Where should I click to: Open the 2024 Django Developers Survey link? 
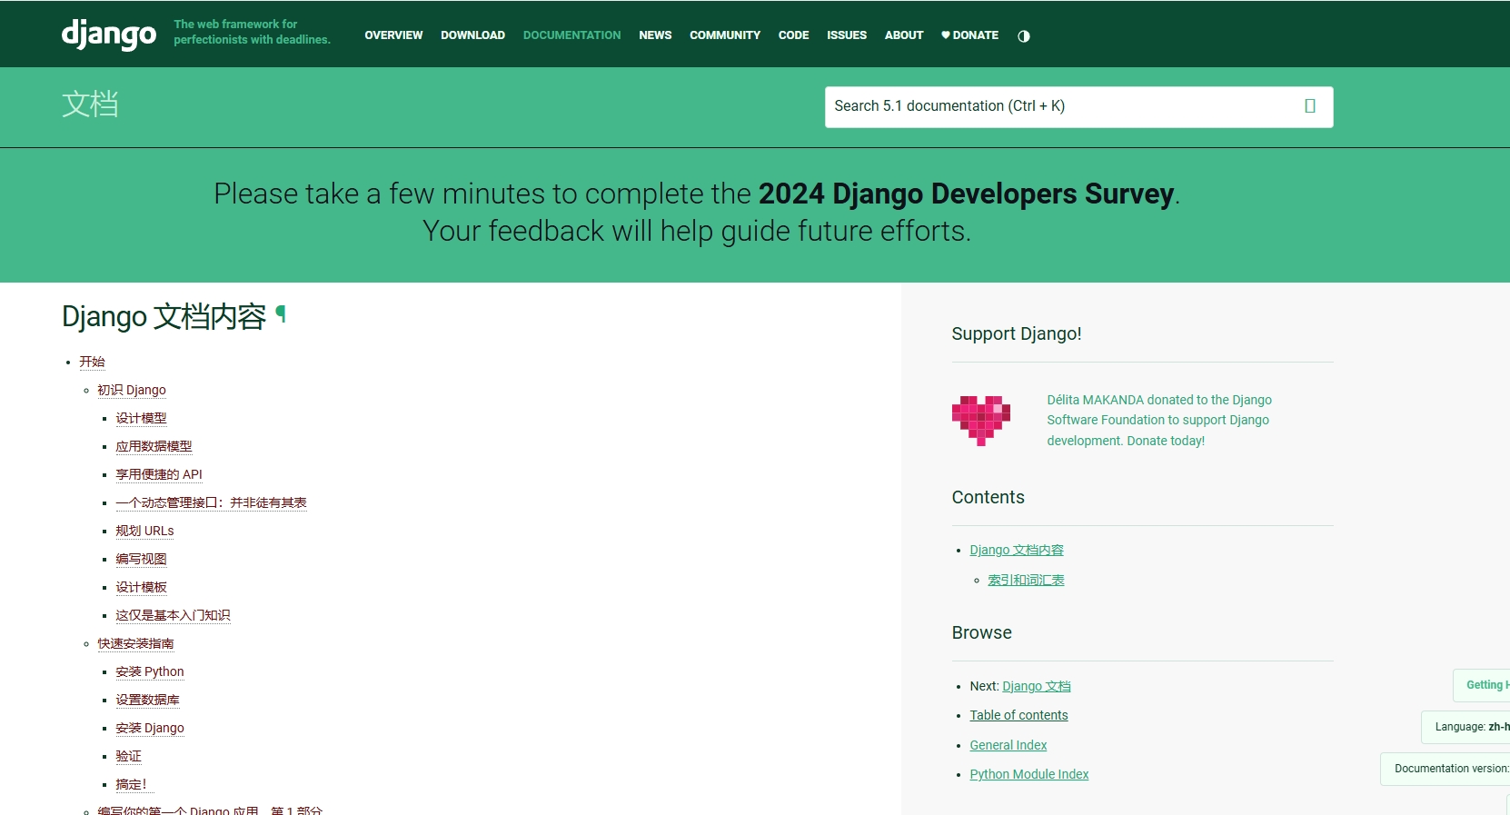(x=966, y=194)
